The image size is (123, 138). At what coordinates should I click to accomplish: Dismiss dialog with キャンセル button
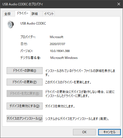(x=110, y=132)
